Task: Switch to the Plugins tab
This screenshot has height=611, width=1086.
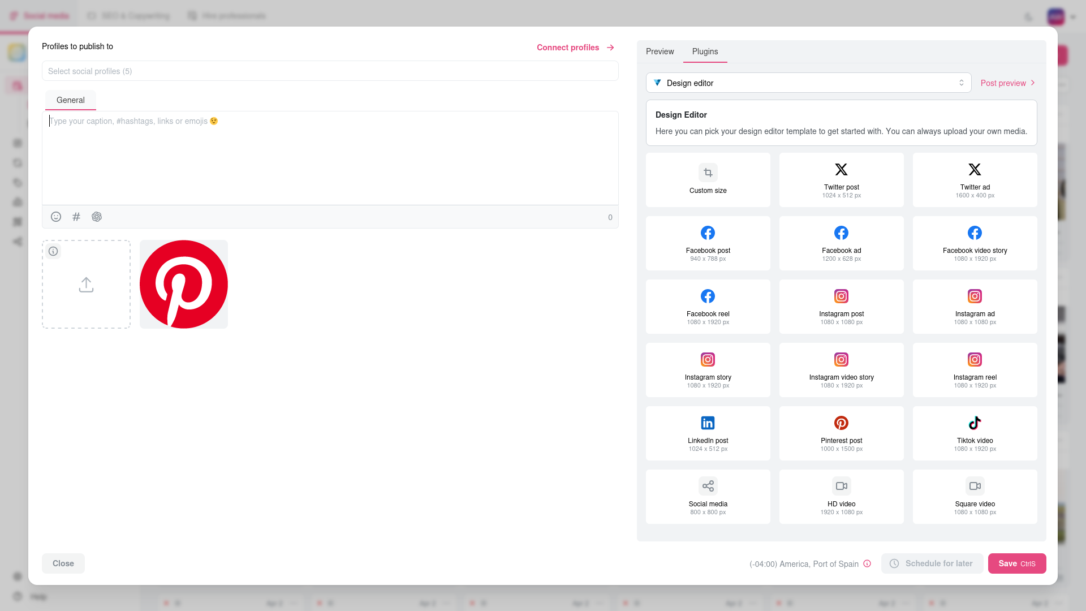Action: point(705,51)
